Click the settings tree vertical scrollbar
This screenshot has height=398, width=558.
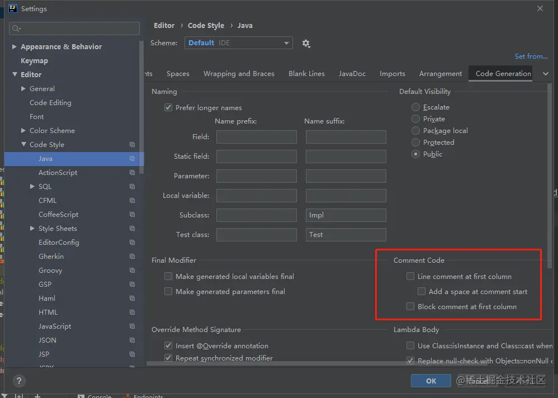tap(141, 107)
